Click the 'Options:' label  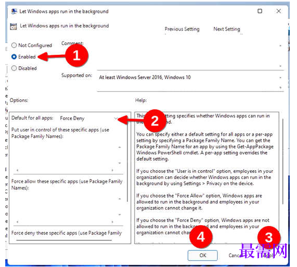(x=19, y=100)
